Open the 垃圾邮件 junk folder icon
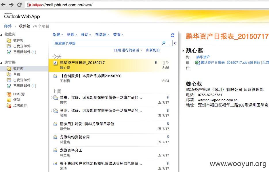269x172 pixels. [9, 106]
